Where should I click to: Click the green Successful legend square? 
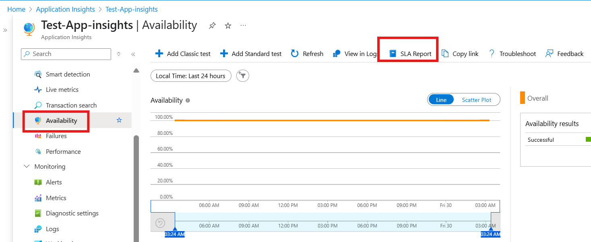click(x=588, y=140)
